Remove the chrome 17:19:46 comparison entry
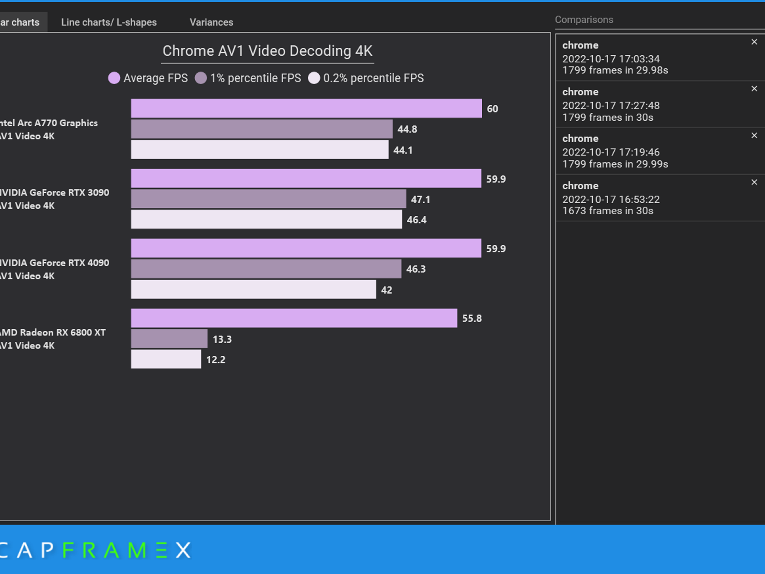765x574 pixels. tap(754, 135)
